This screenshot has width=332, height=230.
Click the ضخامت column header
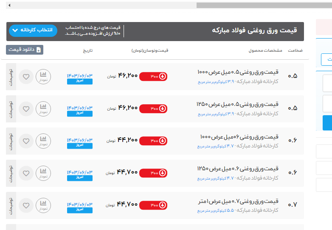pos(295,50)
